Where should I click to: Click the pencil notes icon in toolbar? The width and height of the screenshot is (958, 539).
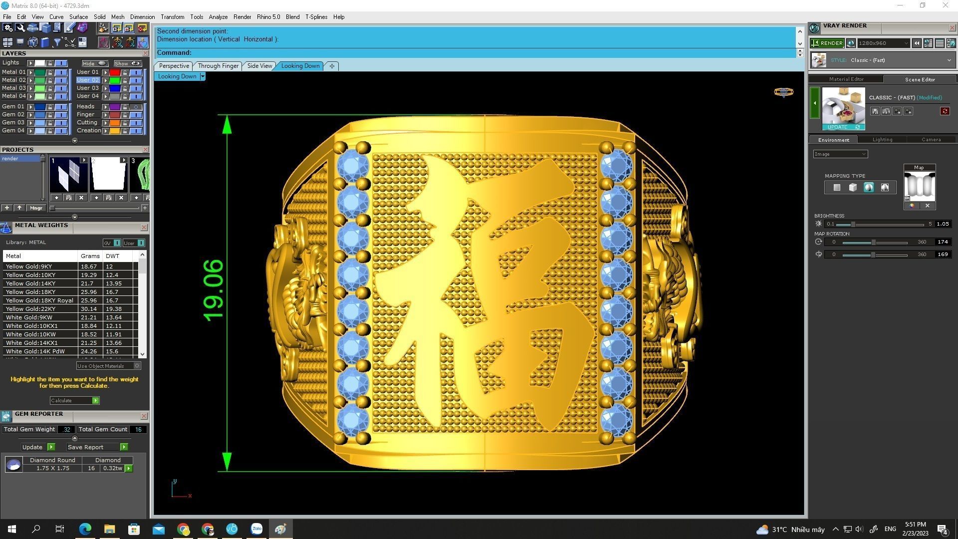[69, 28]
